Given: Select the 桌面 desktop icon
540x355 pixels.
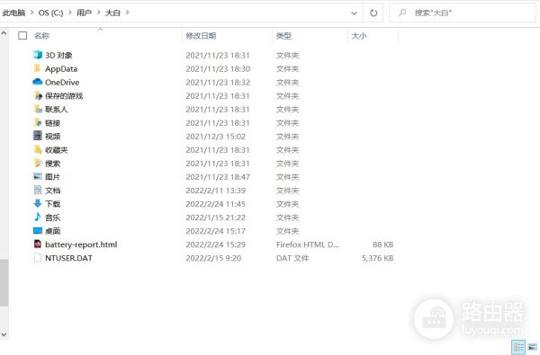Looking at the screenshot, I should [38, 230].
